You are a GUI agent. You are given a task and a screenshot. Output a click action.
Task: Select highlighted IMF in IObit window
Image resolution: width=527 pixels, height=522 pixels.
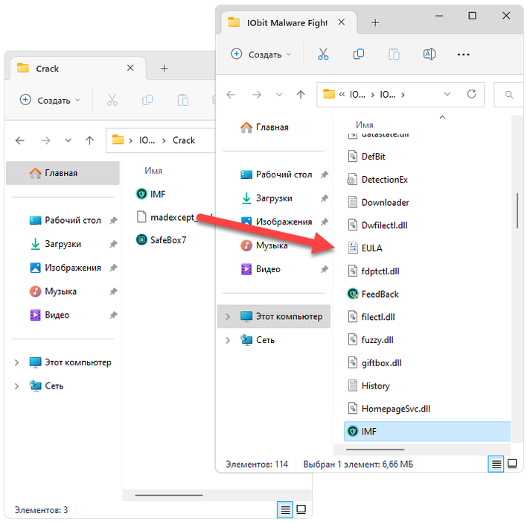coord(427,432)
